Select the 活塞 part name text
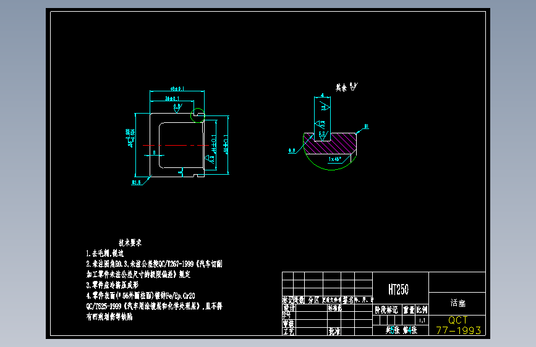This screenshot has width=536, height=347. pyautogui.click(x=457, y=303)
